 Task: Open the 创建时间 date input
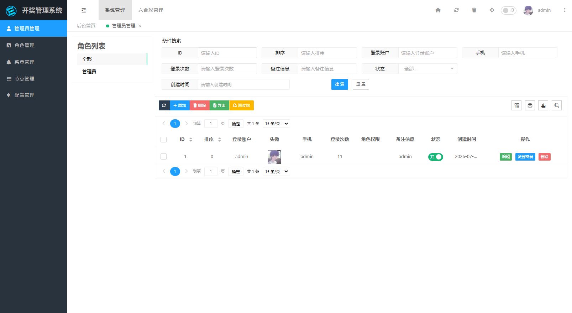(244, 84)
